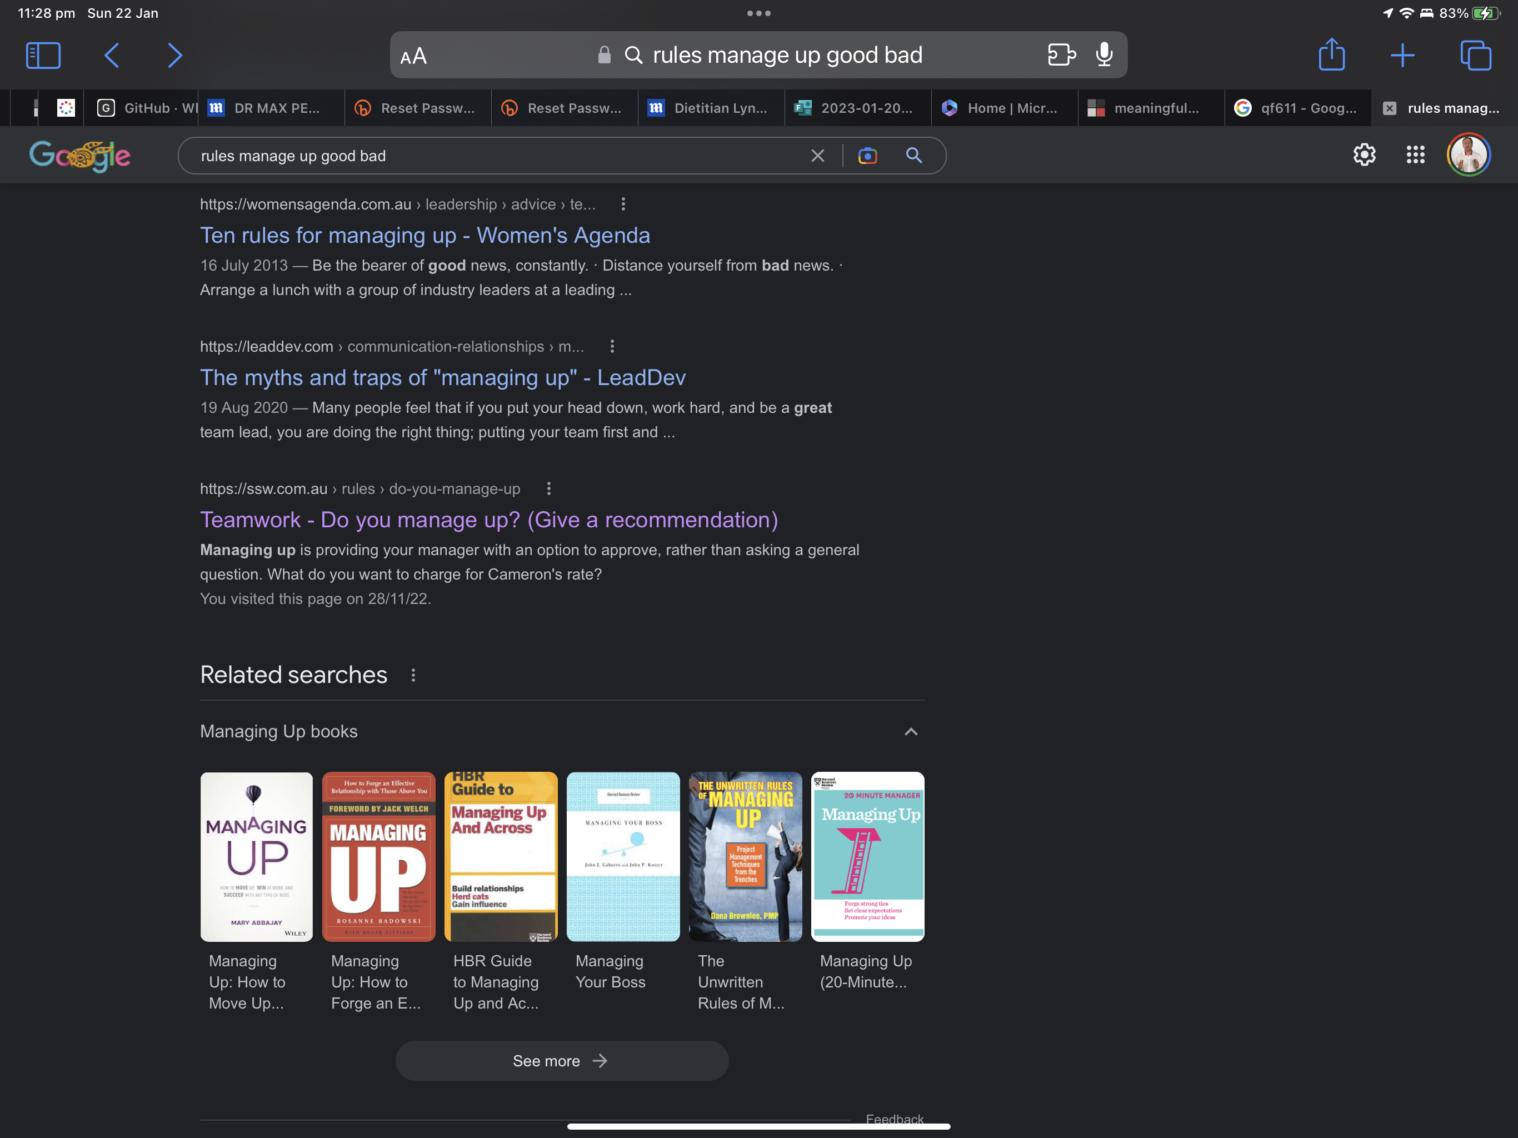Open the pinned colorful-dots tab

pyautogui.click(x=66, y=108)
